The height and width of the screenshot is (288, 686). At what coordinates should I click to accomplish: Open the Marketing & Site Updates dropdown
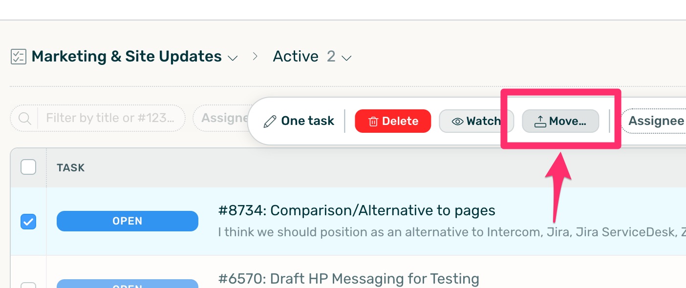pos(233,58)
